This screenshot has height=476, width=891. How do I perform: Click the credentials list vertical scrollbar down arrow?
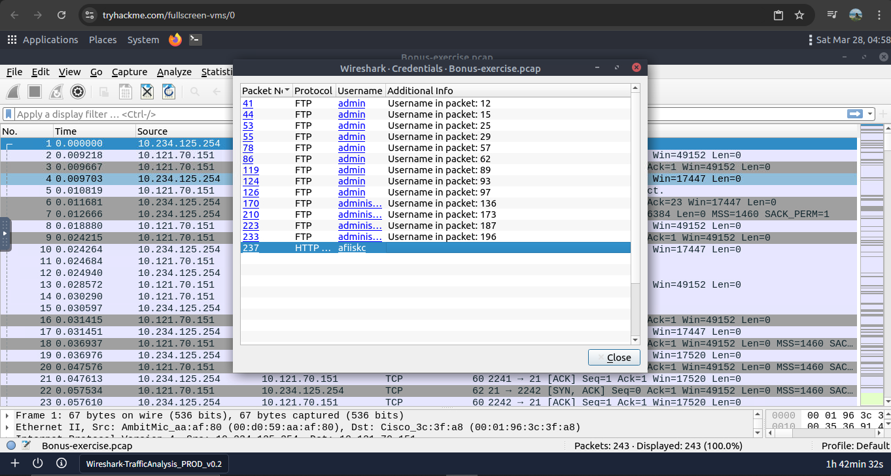pos(635,340)
